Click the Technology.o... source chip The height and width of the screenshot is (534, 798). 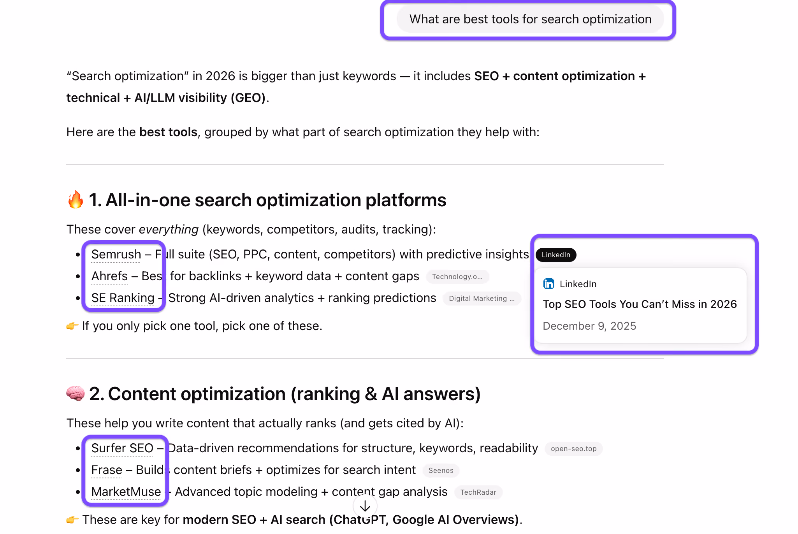pos(457,276)
